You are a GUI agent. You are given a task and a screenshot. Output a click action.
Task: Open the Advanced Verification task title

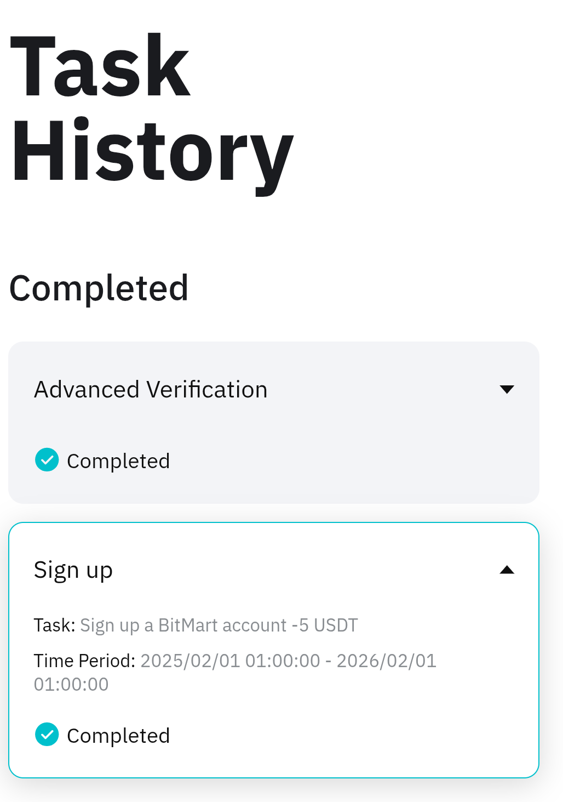coord(151,390)
